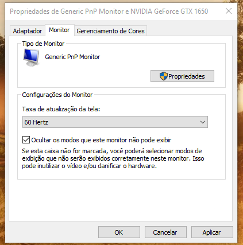Close the dialog with the X
This screenshot has height=245, width=243.
229,11
